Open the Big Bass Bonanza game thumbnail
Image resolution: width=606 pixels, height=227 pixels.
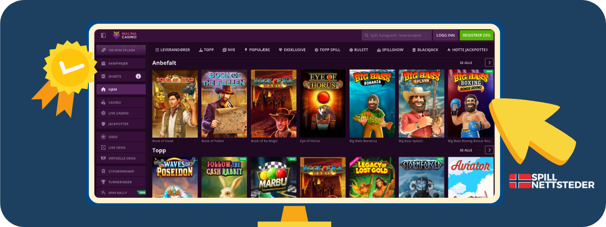(372, 103)
